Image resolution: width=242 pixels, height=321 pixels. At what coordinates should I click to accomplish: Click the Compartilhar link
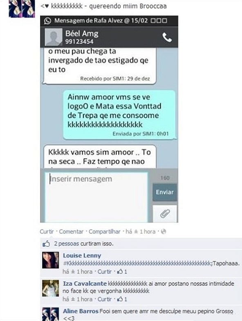(x=105, y=232)
